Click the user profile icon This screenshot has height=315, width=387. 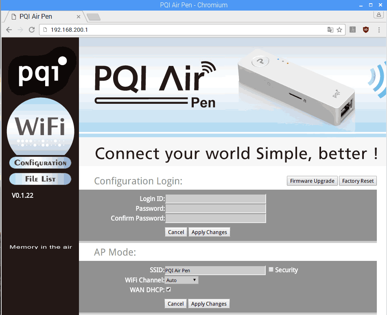point(378,15)
